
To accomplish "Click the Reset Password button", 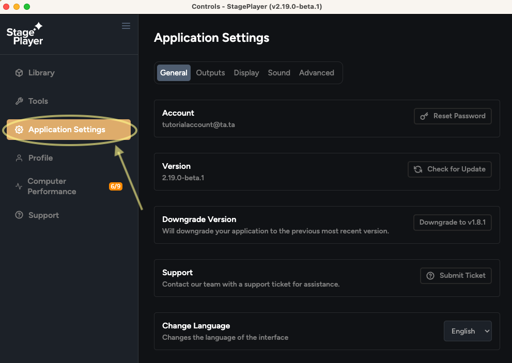I will pos(453,116).
